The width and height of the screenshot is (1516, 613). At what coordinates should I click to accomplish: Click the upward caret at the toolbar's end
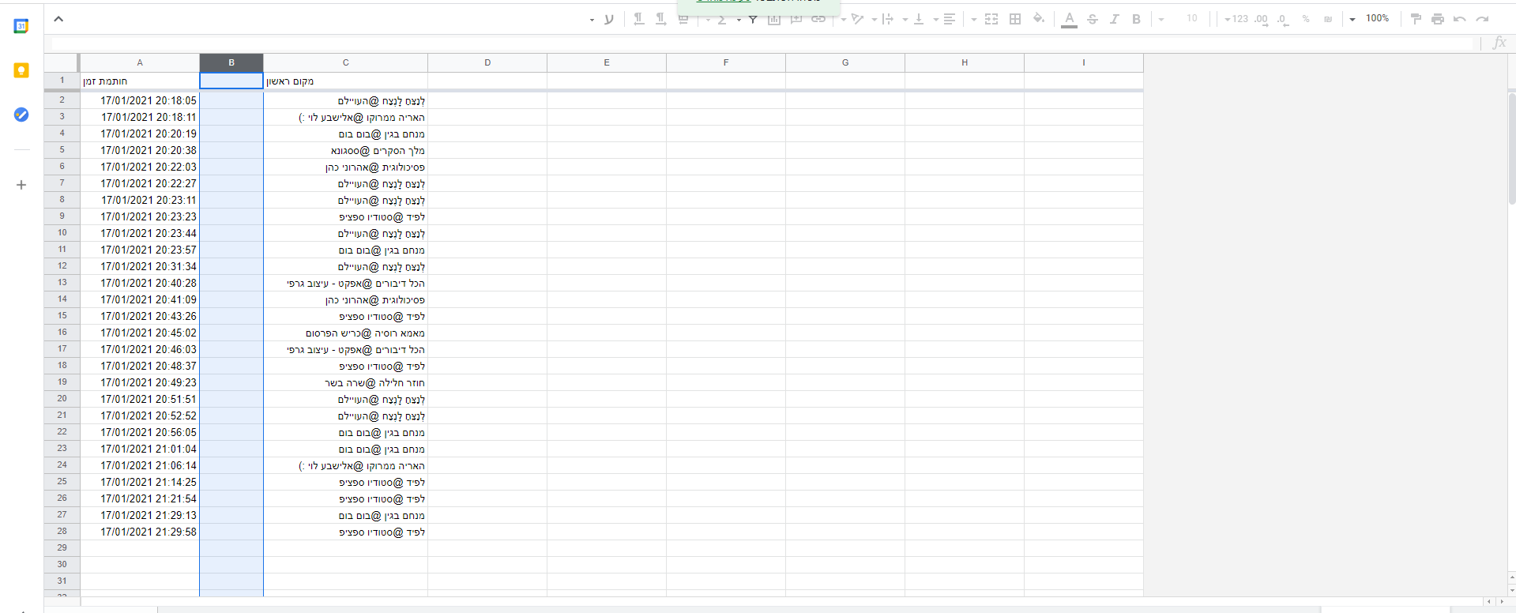click(x=58, y=19)
